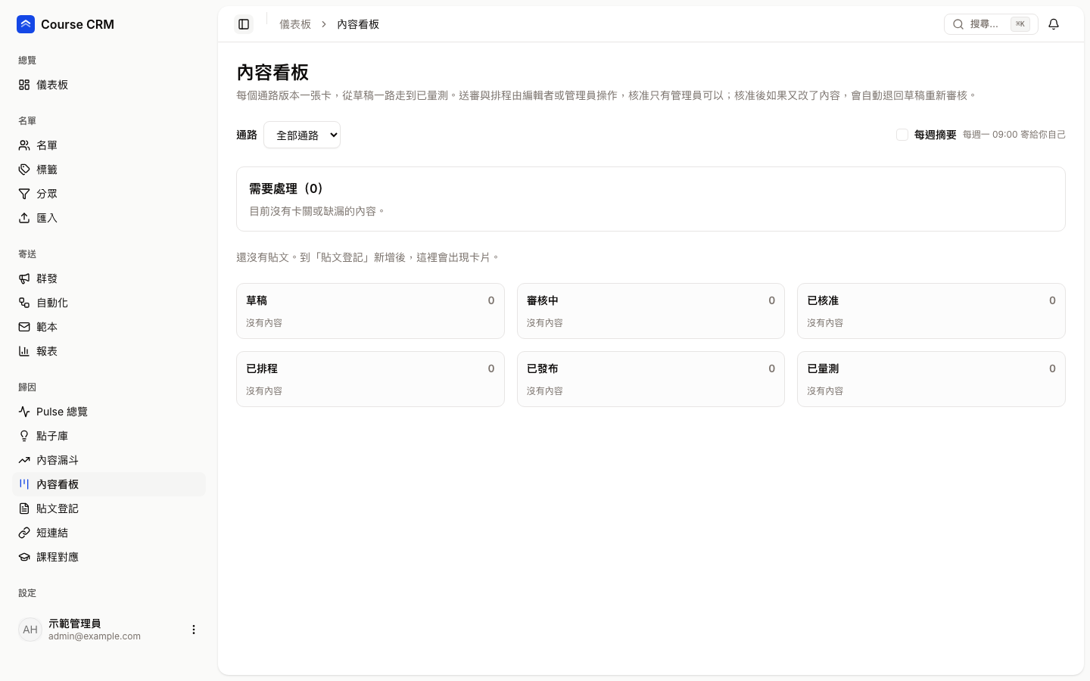This screenshot has height=681, width=1090.
Task: Open notifications bell icon
Action: point(1054,24)
